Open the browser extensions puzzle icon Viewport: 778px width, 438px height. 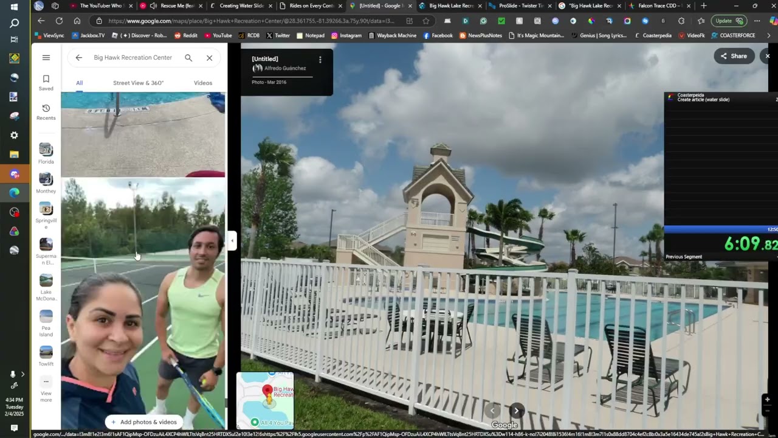[x=681, y=21]
